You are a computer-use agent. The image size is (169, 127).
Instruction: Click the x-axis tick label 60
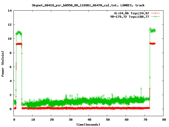tap(126, 120)
